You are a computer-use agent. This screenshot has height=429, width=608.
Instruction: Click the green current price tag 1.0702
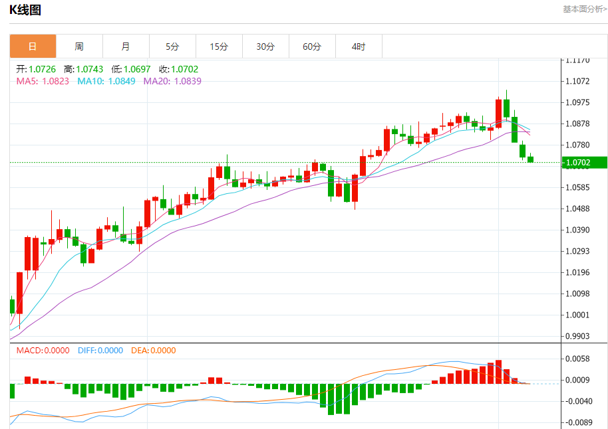pos(585,163)
